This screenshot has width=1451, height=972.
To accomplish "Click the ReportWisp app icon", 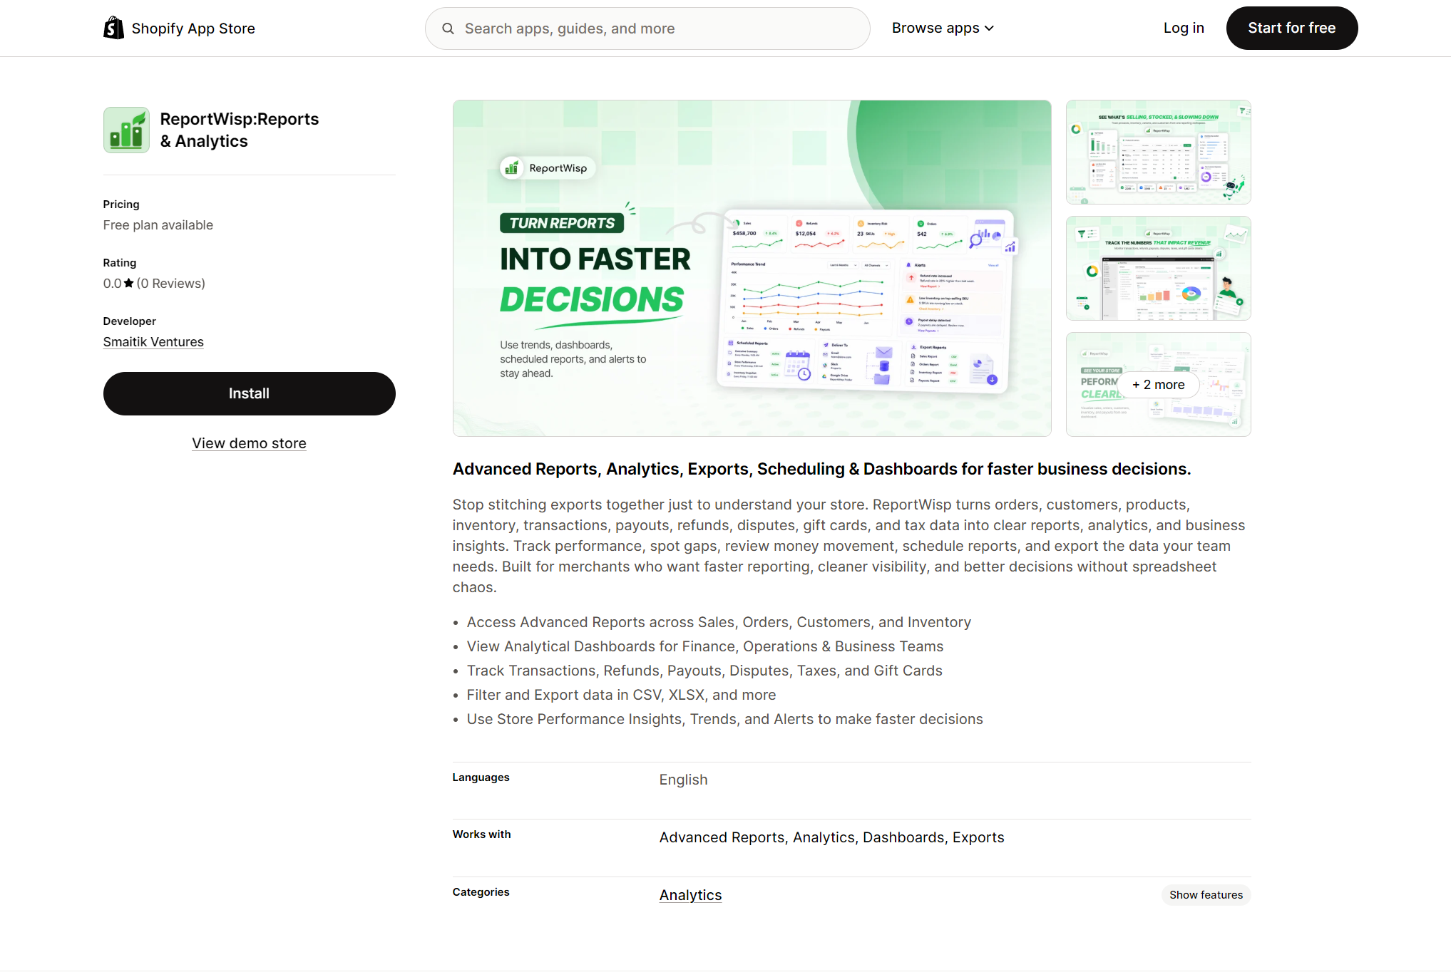I will 126,130.
